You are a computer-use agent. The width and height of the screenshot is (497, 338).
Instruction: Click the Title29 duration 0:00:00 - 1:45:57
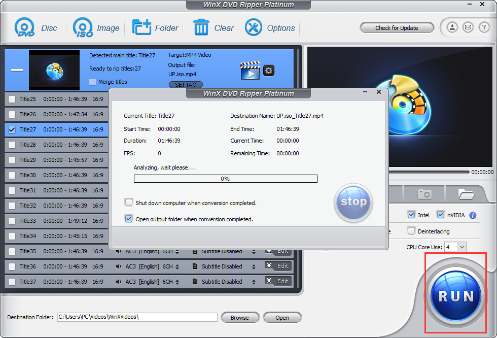click(65, 160)
